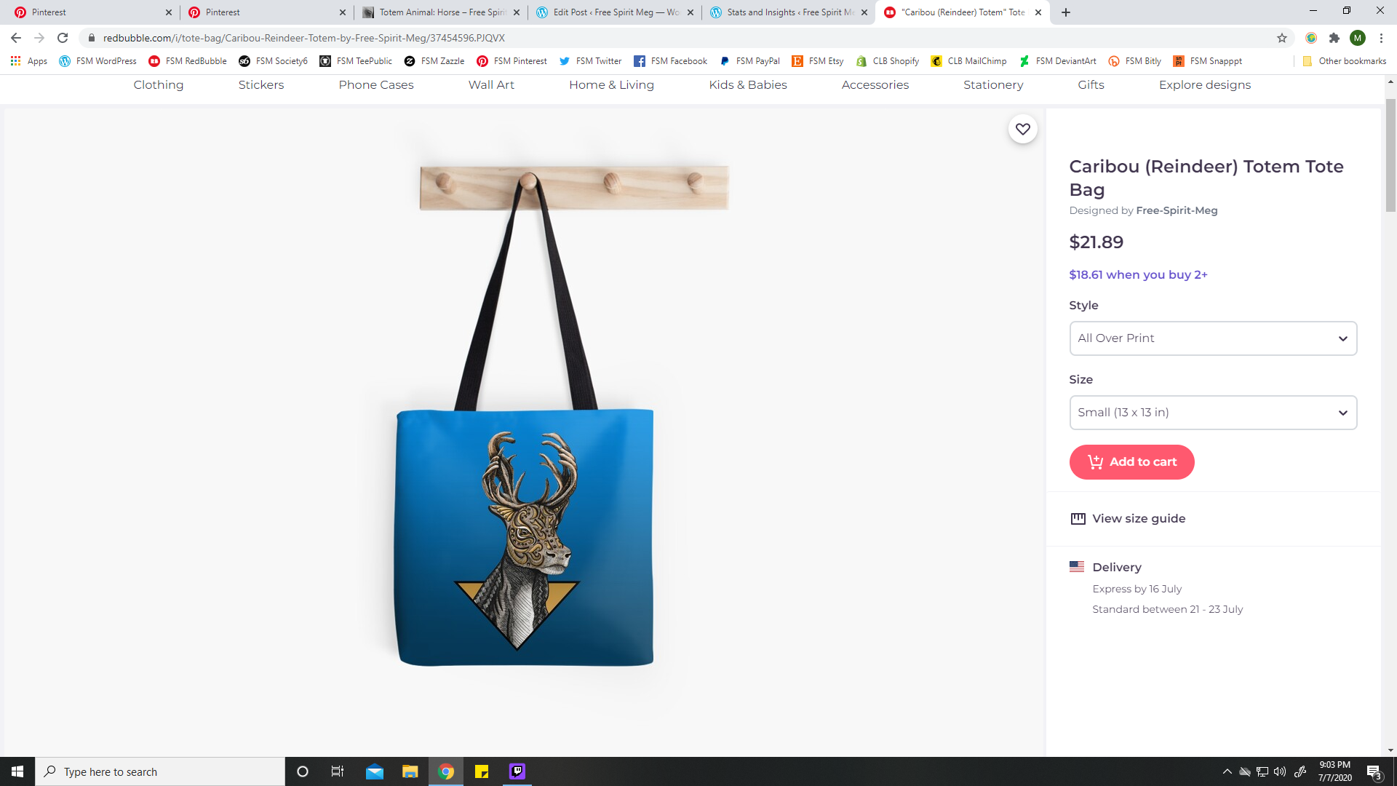The image size is (1397, 786).
Task: Open the Chrome extensions puzzle icon
Action: [1334, 38]
